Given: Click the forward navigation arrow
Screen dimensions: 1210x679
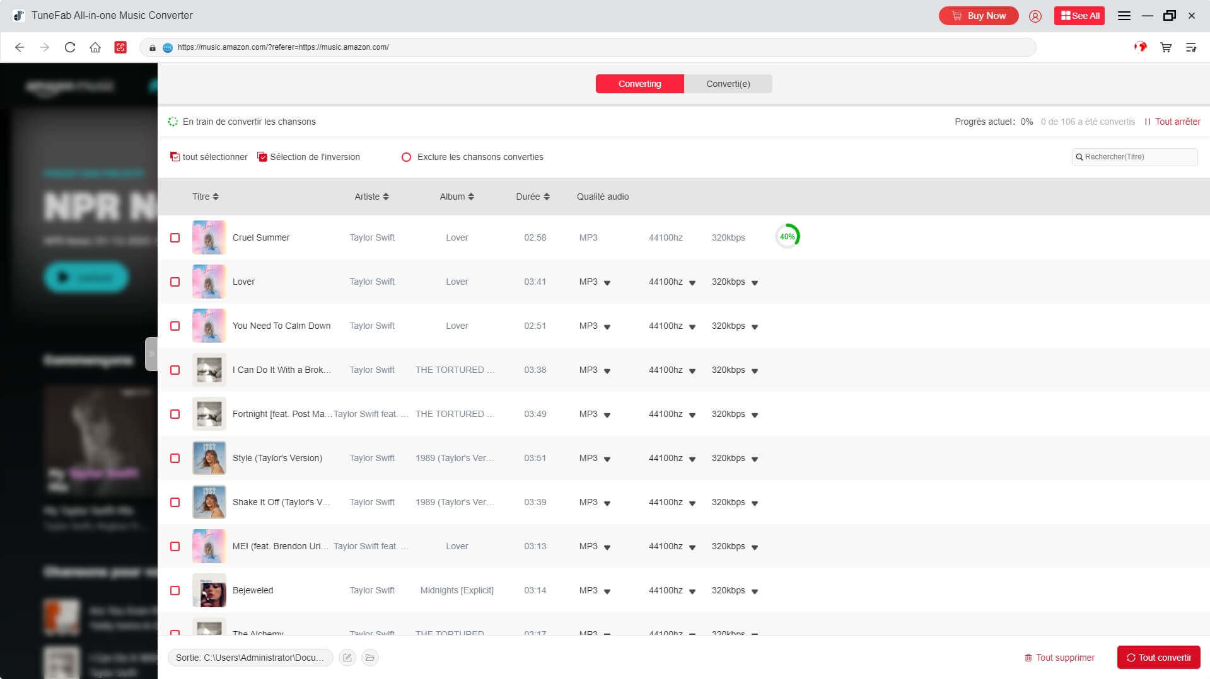Looking at the screenshot, I should [44, 47].
